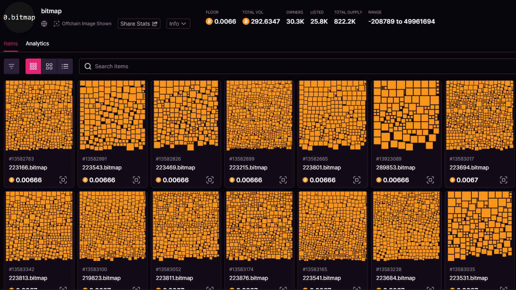The width and height of the screenshot is (516, 290).
Task: Click the 223541.bitmap item name
Action: coord(322,278)
